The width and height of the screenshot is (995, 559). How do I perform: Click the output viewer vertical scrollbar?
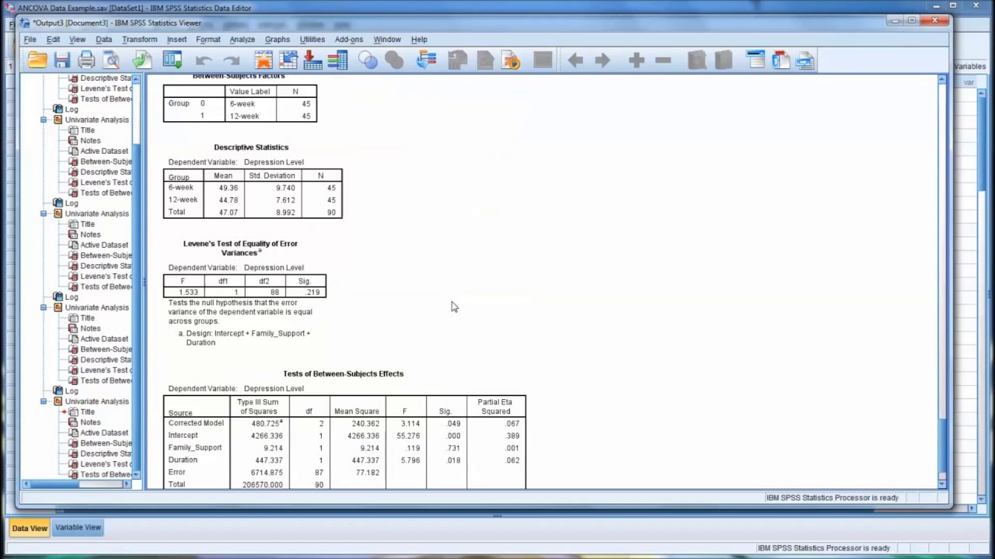[942, 279]
